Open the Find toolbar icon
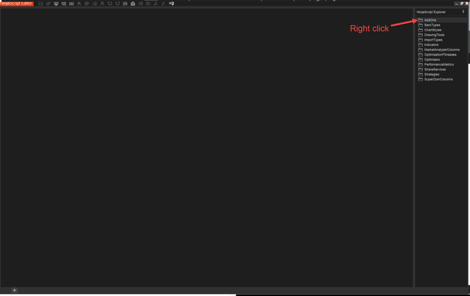The image size is (470, 296). [125, 4]
